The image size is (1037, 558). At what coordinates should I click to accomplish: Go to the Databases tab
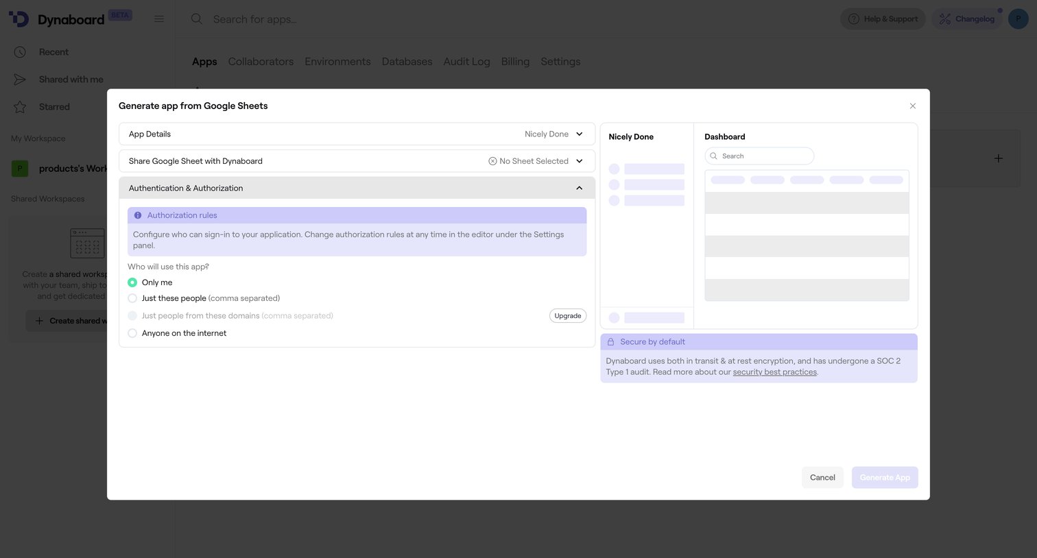407,62
